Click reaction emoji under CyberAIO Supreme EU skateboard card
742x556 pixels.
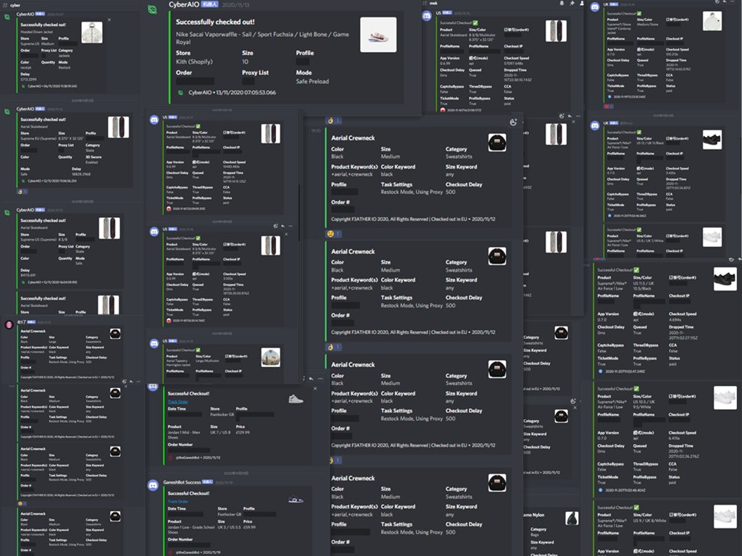(22, 191)
